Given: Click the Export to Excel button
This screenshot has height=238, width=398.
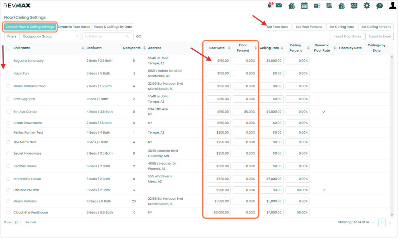Looking at the screenshot, I should click(379, 36).
